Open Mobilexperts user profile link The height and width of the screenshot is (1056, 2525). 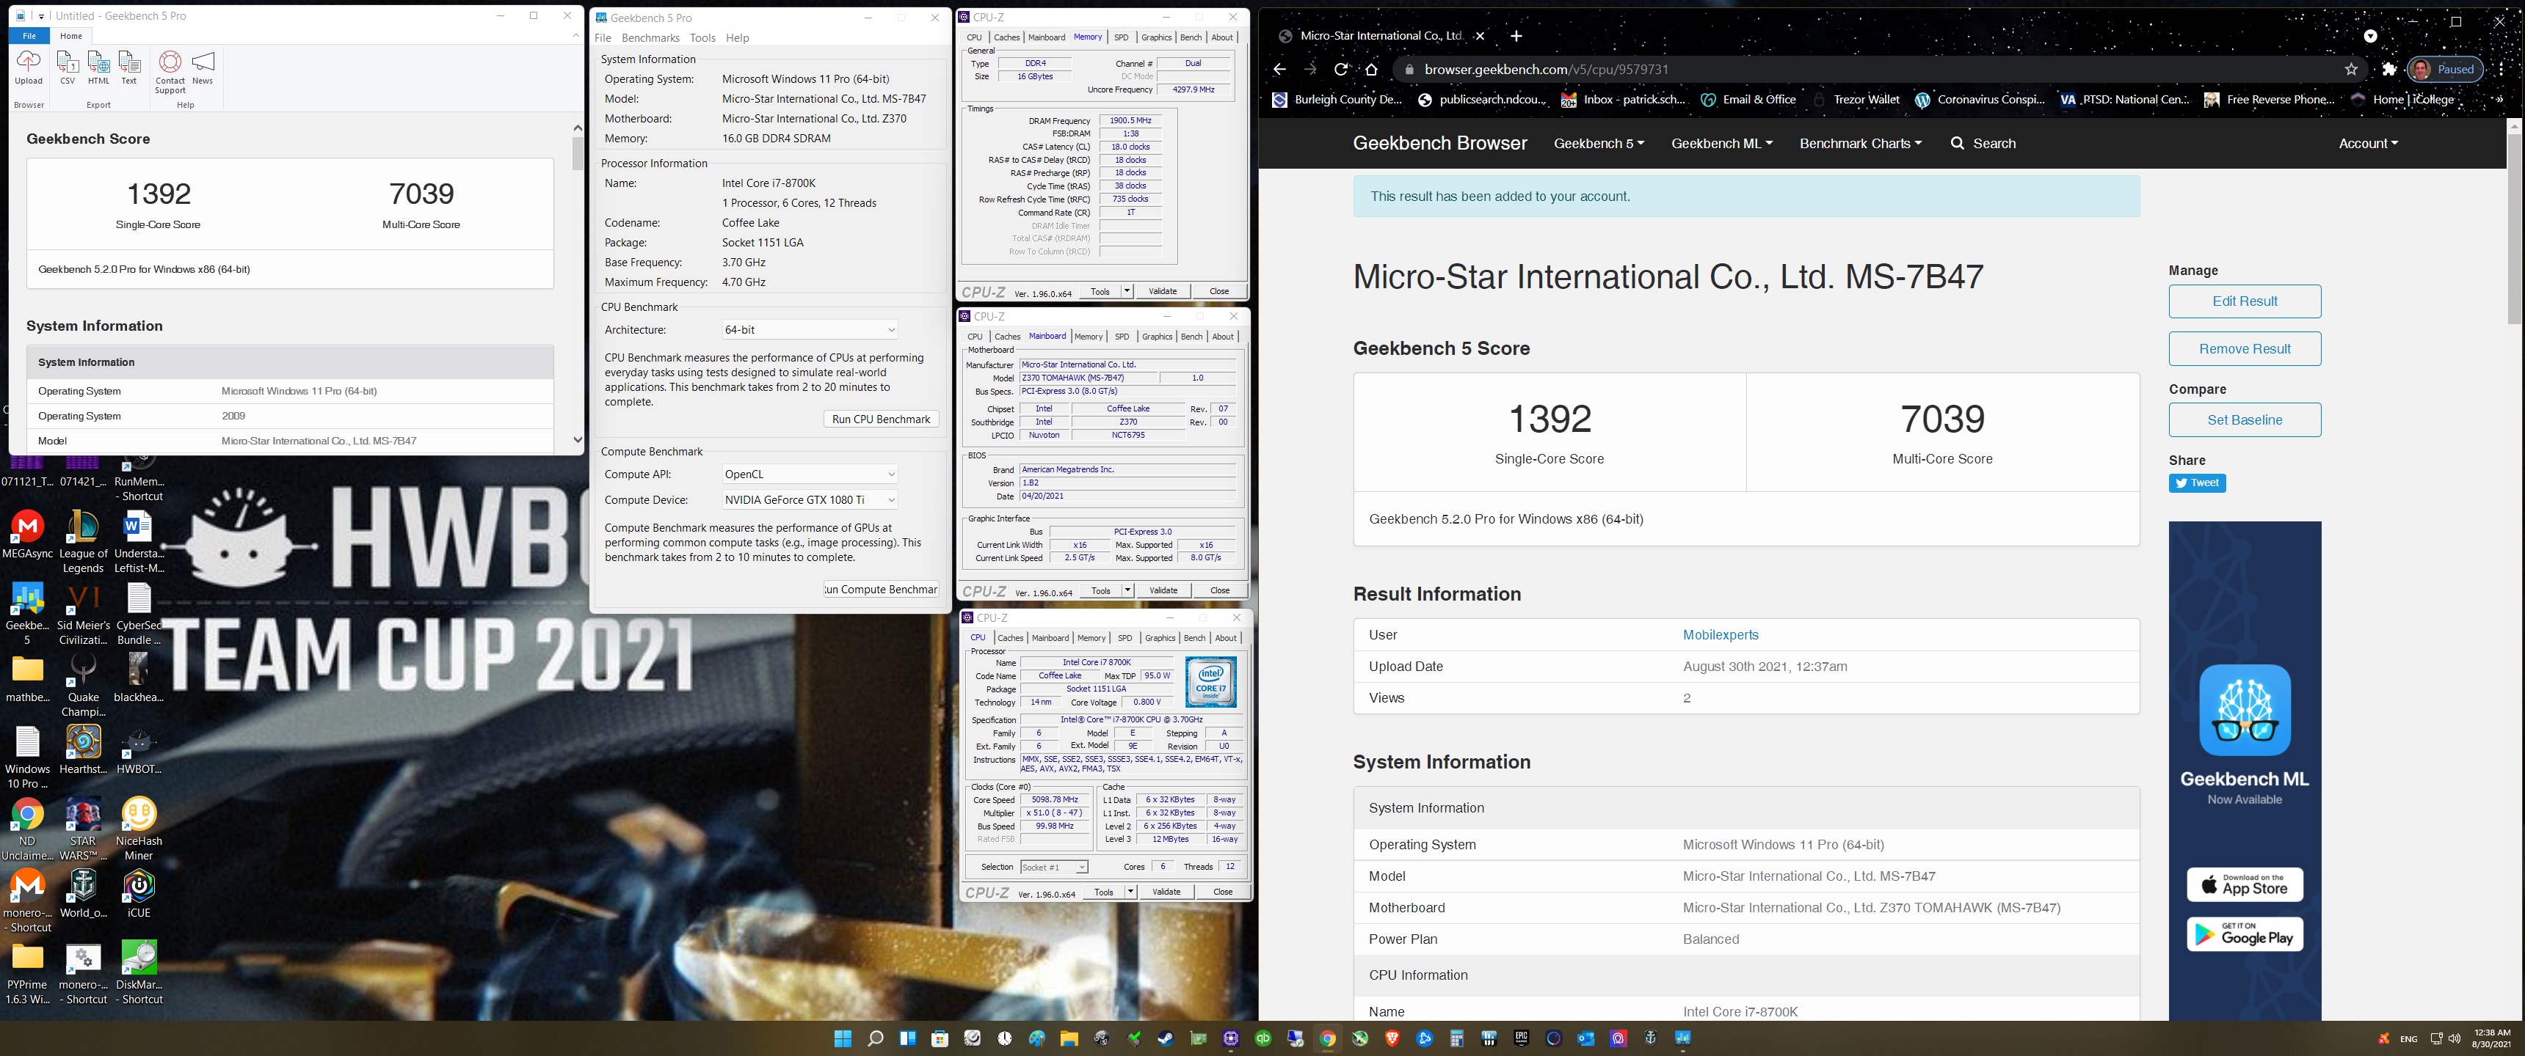[x=1721, y=635]
